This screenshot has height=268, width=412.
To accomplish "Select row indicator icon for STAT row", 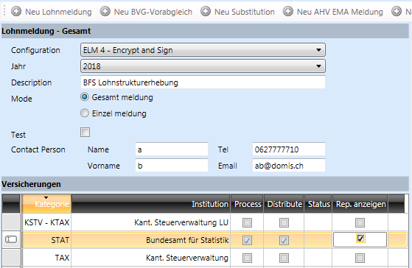I will 11,239.
